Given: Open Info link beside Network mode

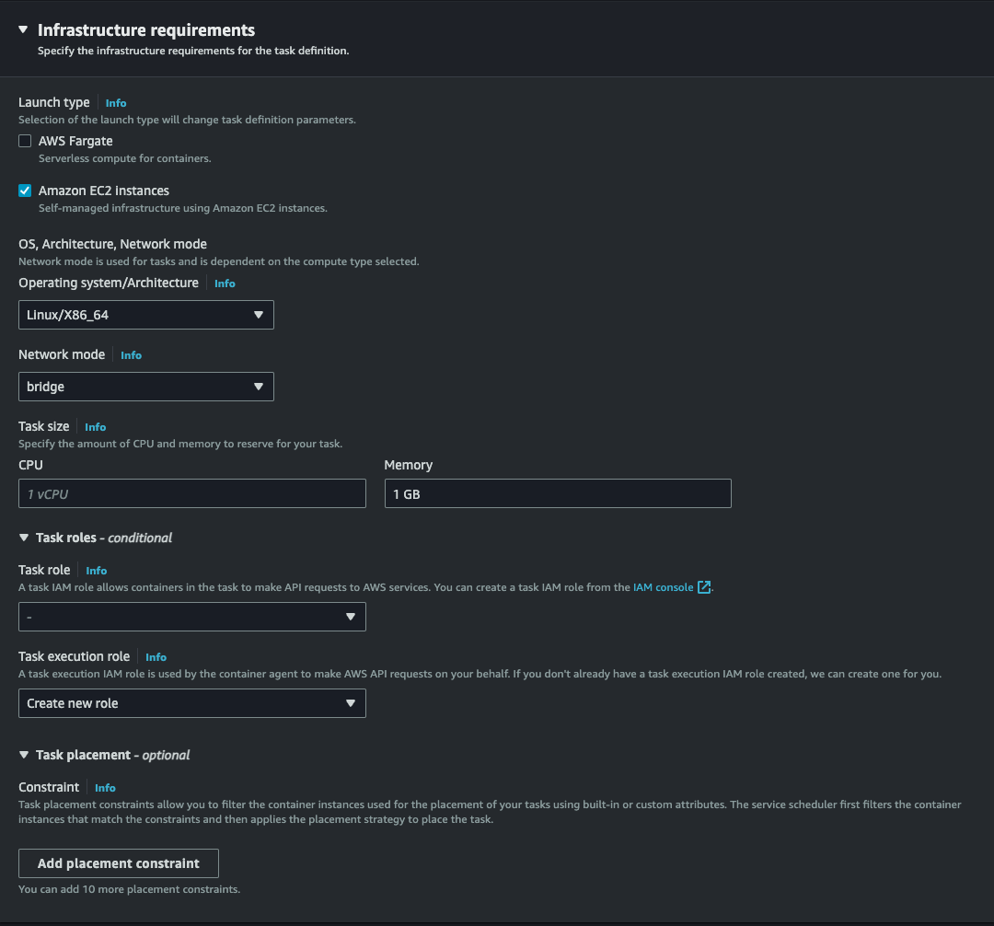Looking at the screenshot, I should coord(132,355).
